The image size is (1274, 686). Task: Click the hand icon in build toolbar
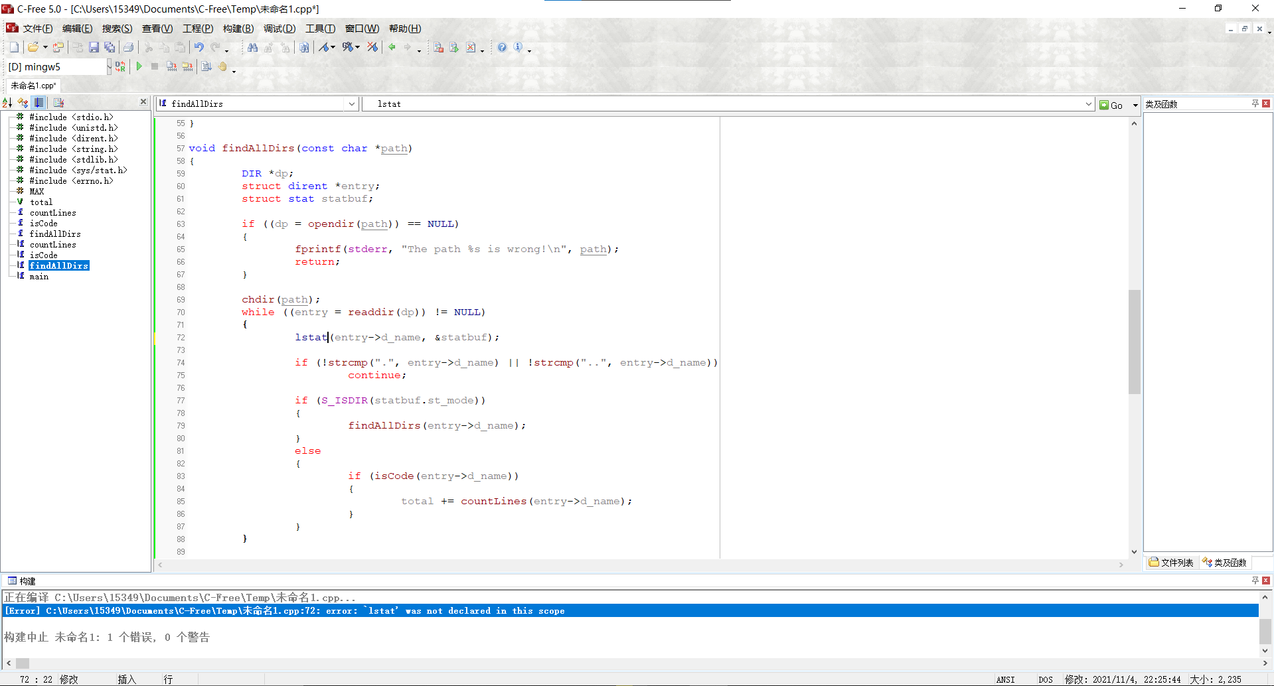coord(223,66)
